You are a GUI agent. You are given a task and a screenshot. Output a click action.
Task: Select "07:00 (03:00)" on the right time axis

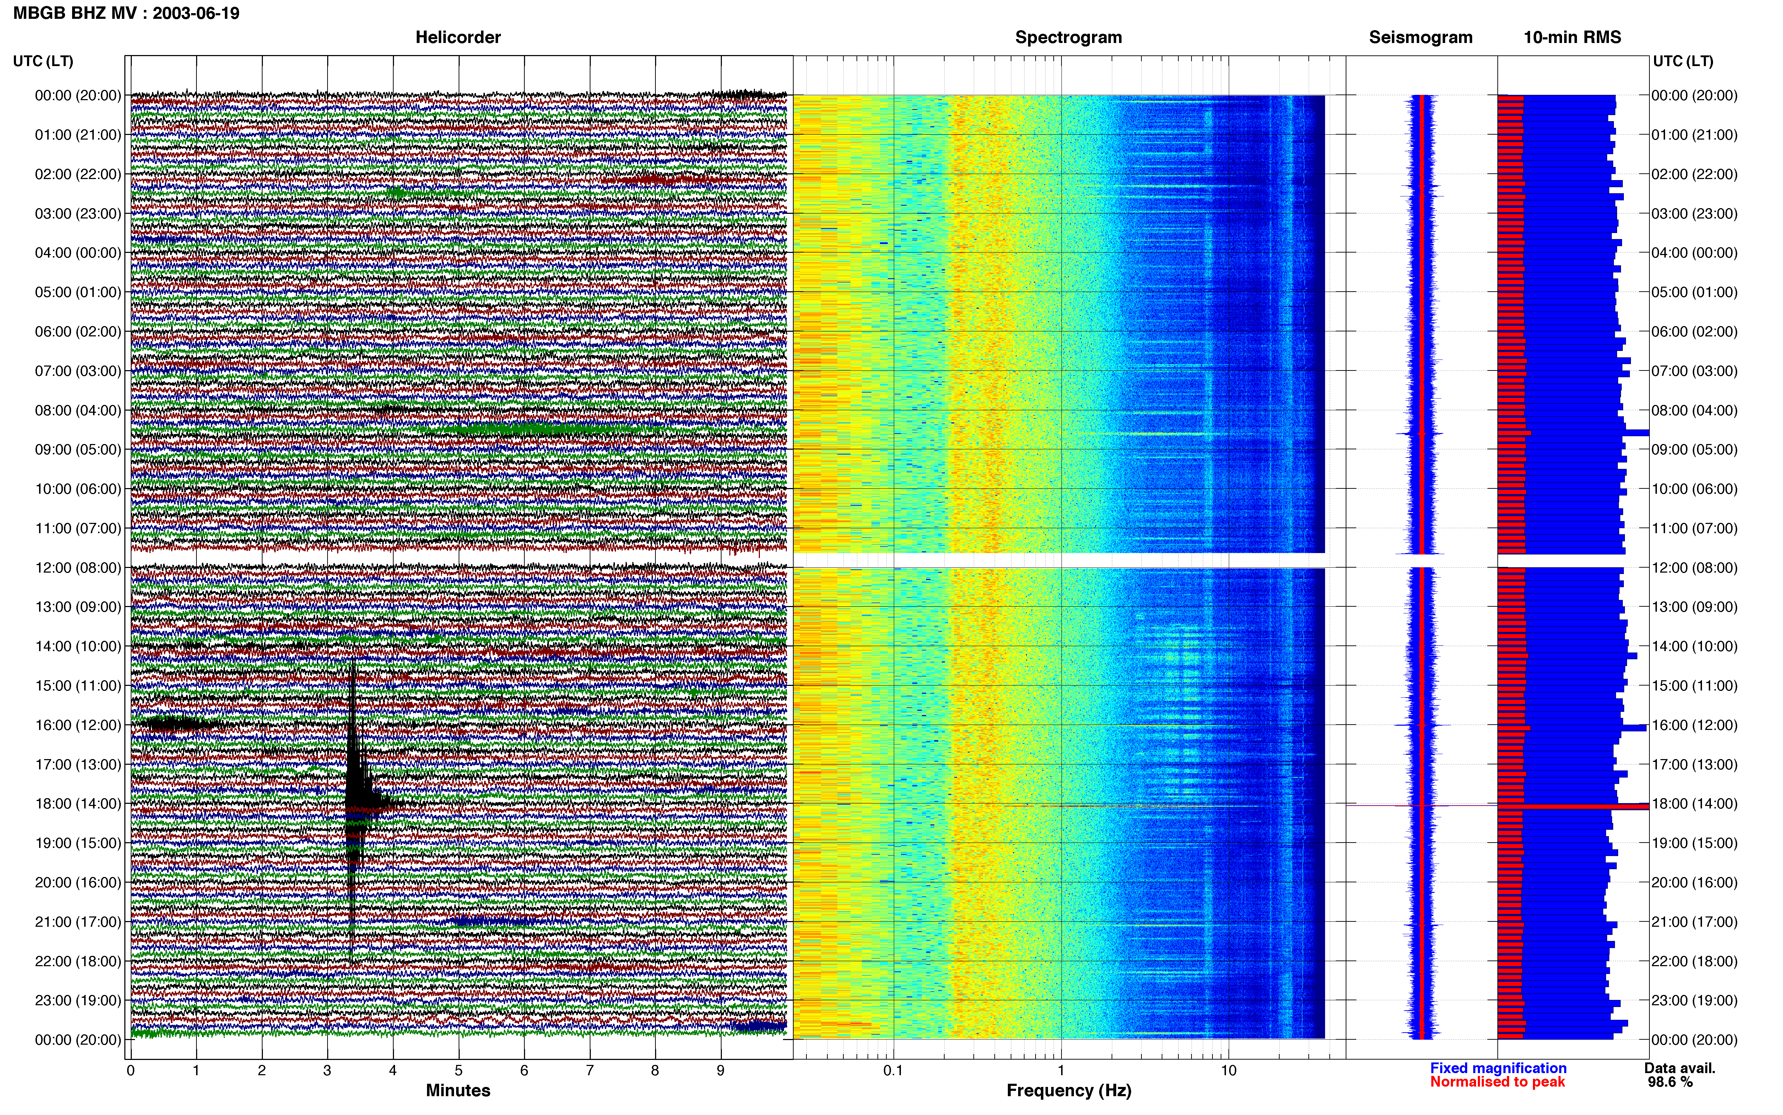click(1695, 371)
